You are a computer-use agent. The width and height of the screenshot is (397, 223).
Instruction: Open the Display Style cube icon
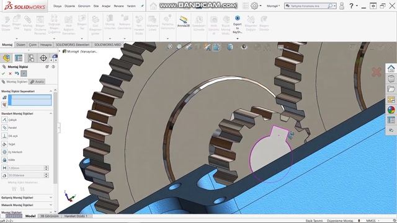pyautogui.click(x=230, y=47)
